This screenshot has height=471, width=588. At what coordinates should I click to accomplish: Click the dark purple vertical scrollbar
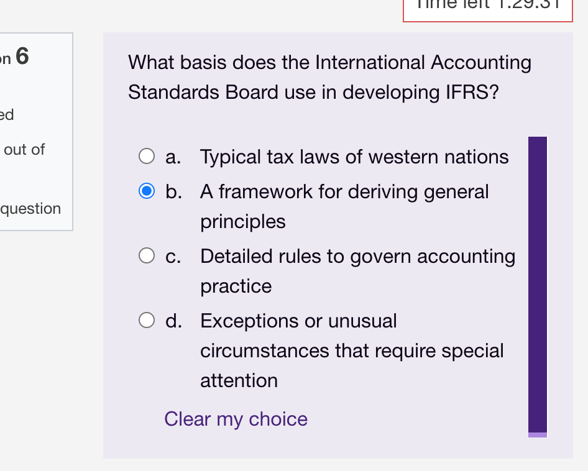pyautogui.click(x=537, y=280)
